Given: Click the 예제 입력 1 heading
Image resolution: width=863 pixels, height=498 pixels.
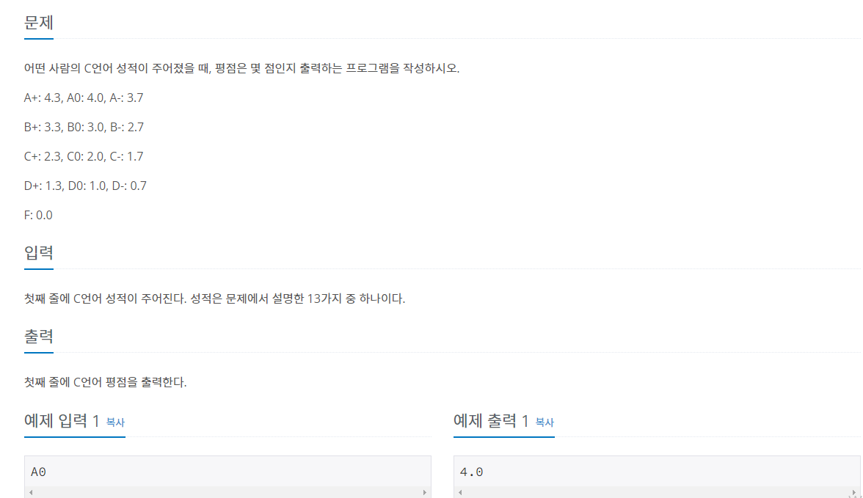Looking at the screenshot, I should tap(62, 421).
